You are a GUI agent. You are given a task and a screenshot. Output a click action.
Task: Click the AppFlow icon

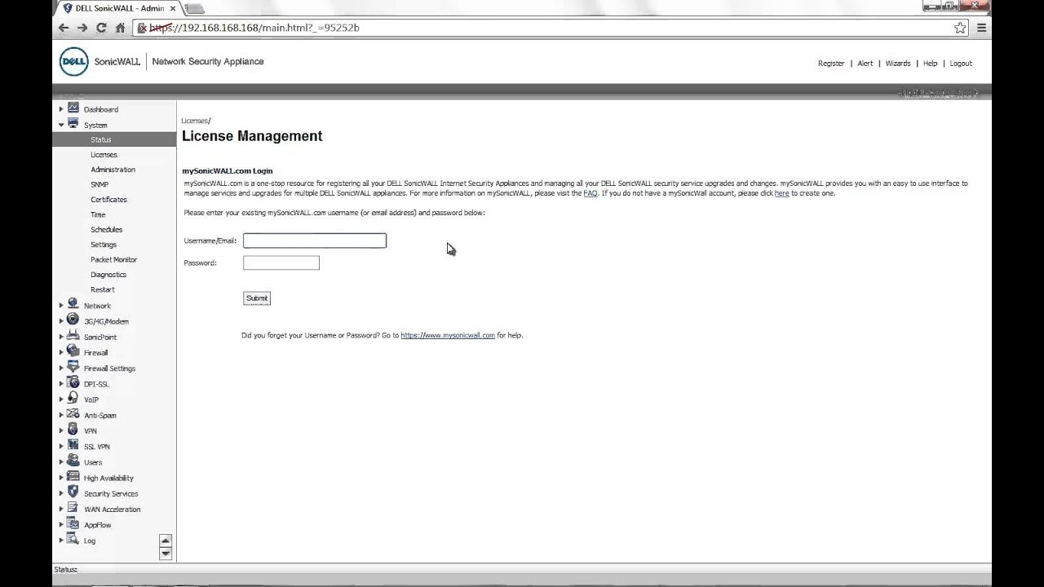click(73, 524)
